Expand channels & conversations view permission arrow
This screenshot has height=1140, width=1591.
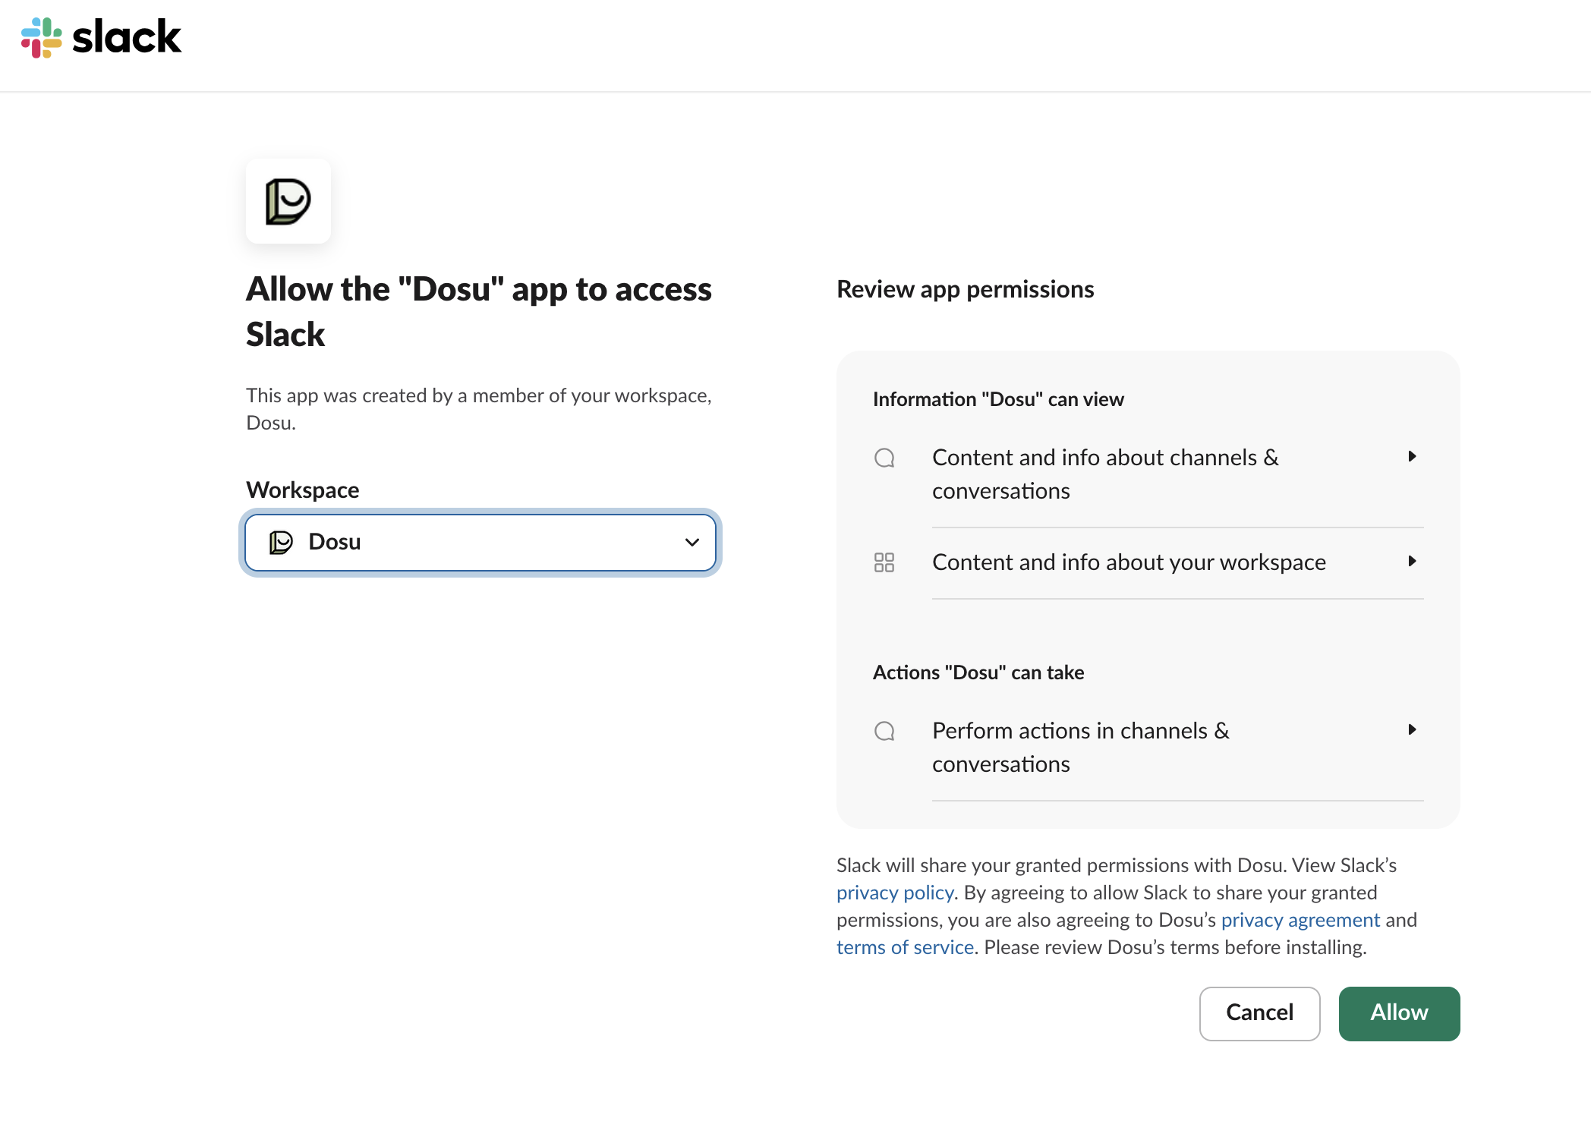click(1412, 456)
